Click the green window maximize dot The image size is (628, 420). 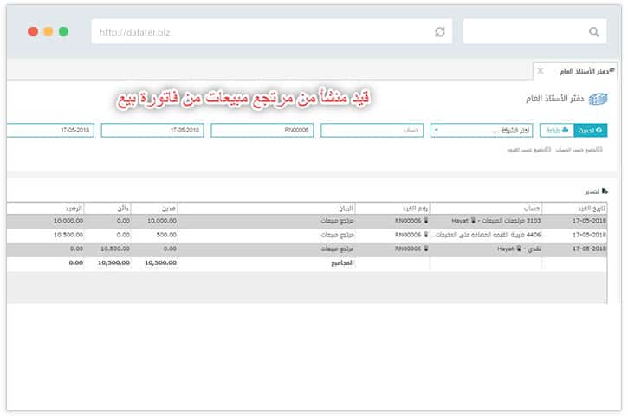coord(64,31)
